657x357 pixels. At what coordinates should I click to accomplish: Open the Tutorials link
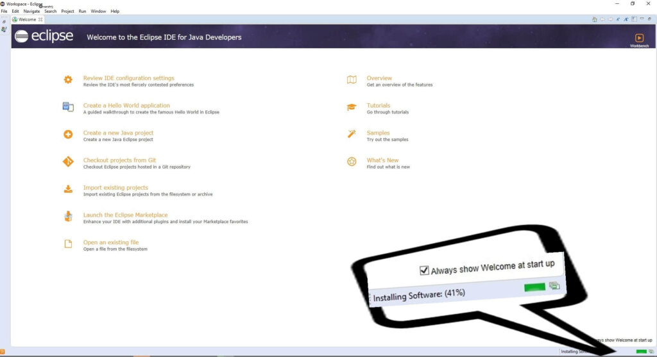click(379, 106)
